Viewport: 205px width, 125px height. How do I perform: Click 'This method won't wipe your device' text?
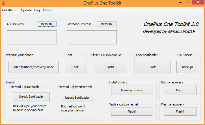(x=73, y=108)
